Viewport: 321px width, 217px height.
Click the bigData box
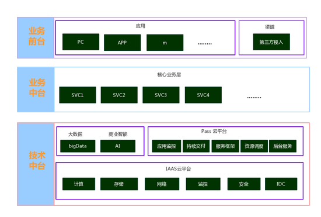(x=78, y=146)
